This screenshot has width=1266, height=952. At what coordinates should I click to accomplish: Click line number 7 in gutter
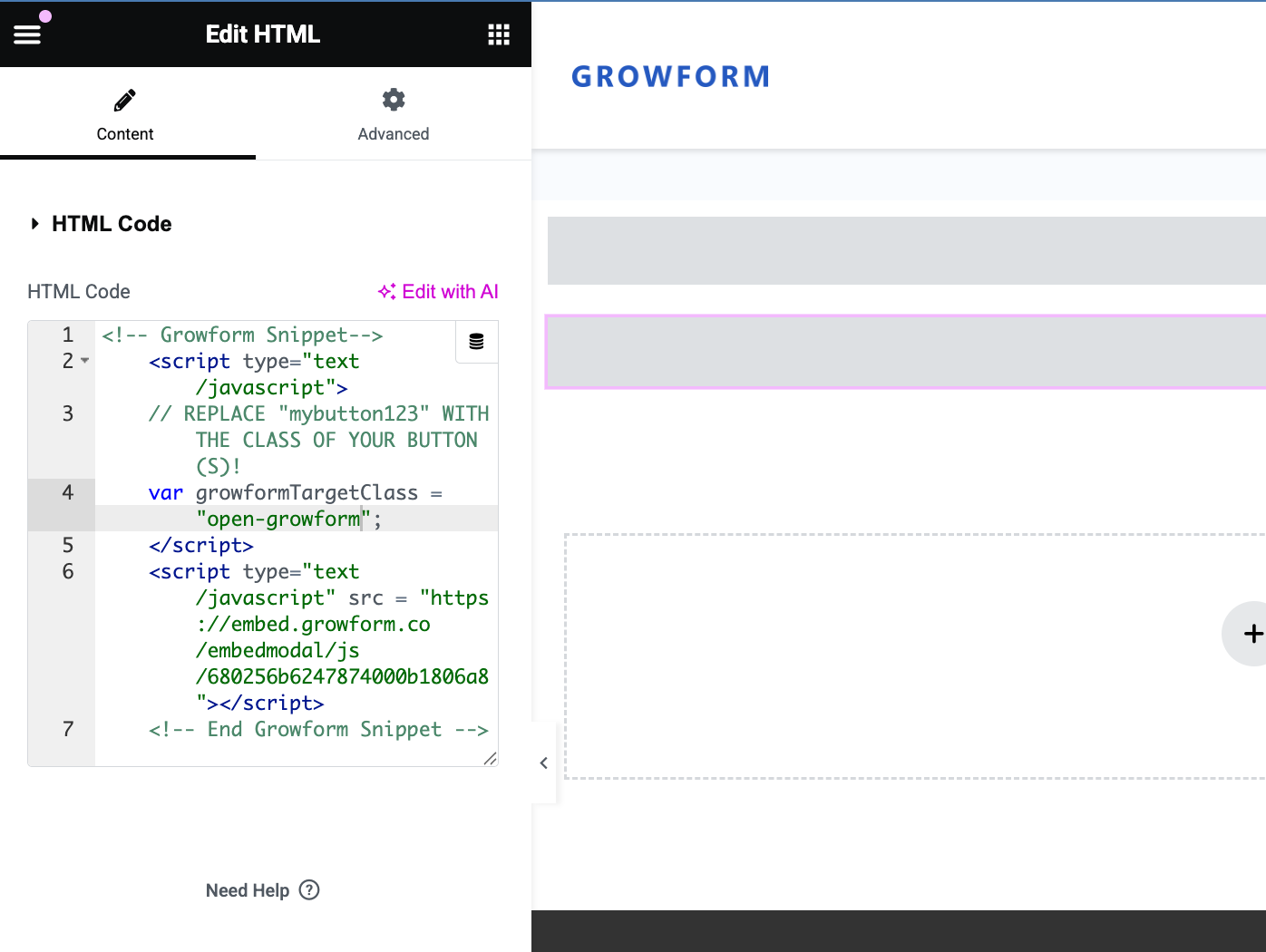pyautogui.click(x=68, y=729)
